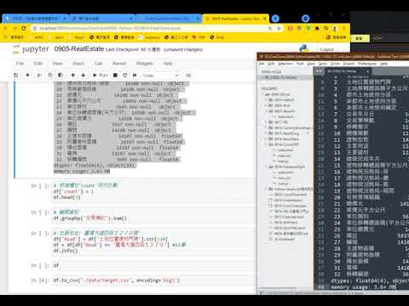Open the browser's three-dot menu

tap(343, 28)
